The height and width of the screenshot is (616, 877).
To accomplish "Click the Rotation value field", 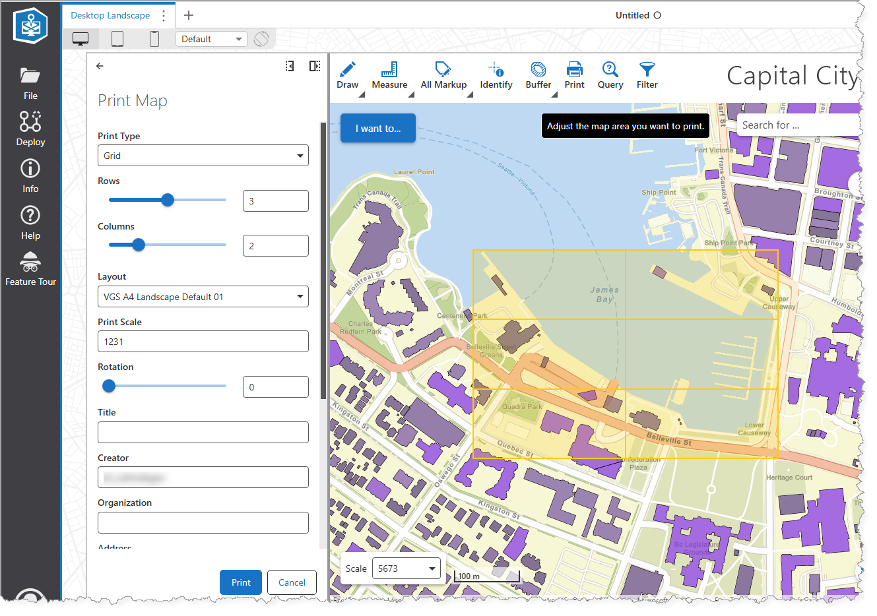I will [x=276, y=387].
